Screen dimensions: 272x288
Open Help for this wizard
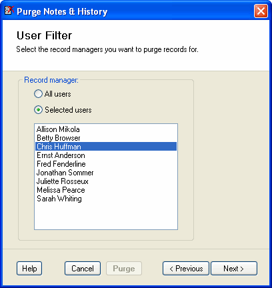(x=29, y=269)
